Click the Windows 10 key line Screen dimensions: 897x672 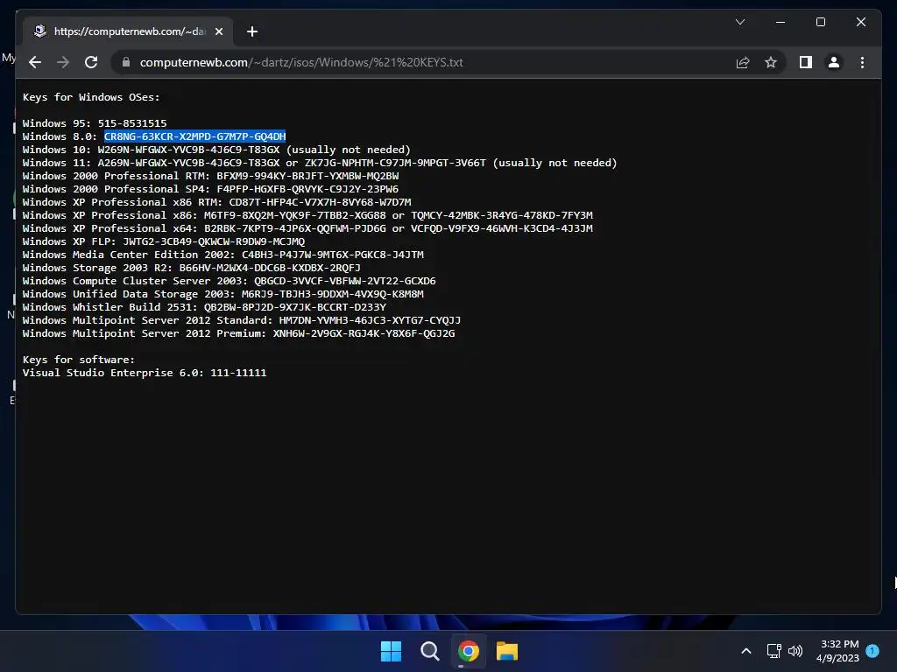coord(216,150)
